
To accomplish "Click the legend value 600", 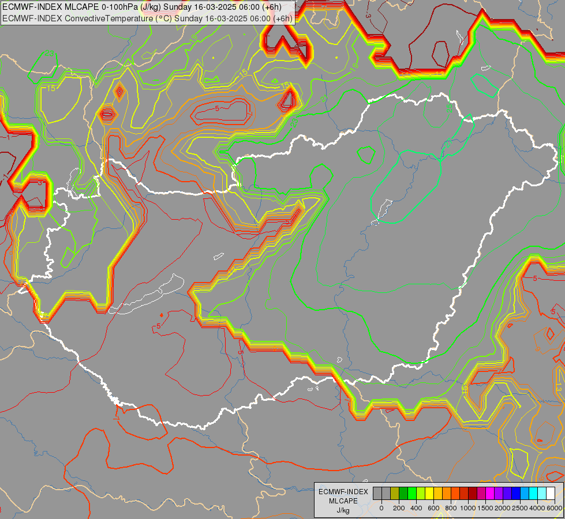I will (433, 508).
